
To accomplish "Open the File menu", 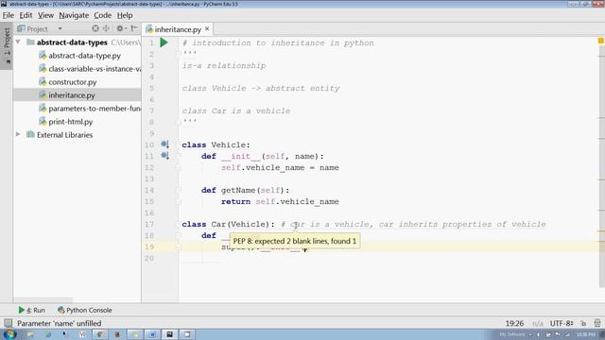I will 9,15.
